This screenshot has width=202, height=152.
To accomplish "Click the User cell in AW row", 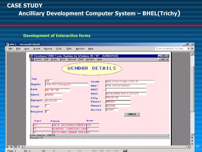I will pos(93,125).
